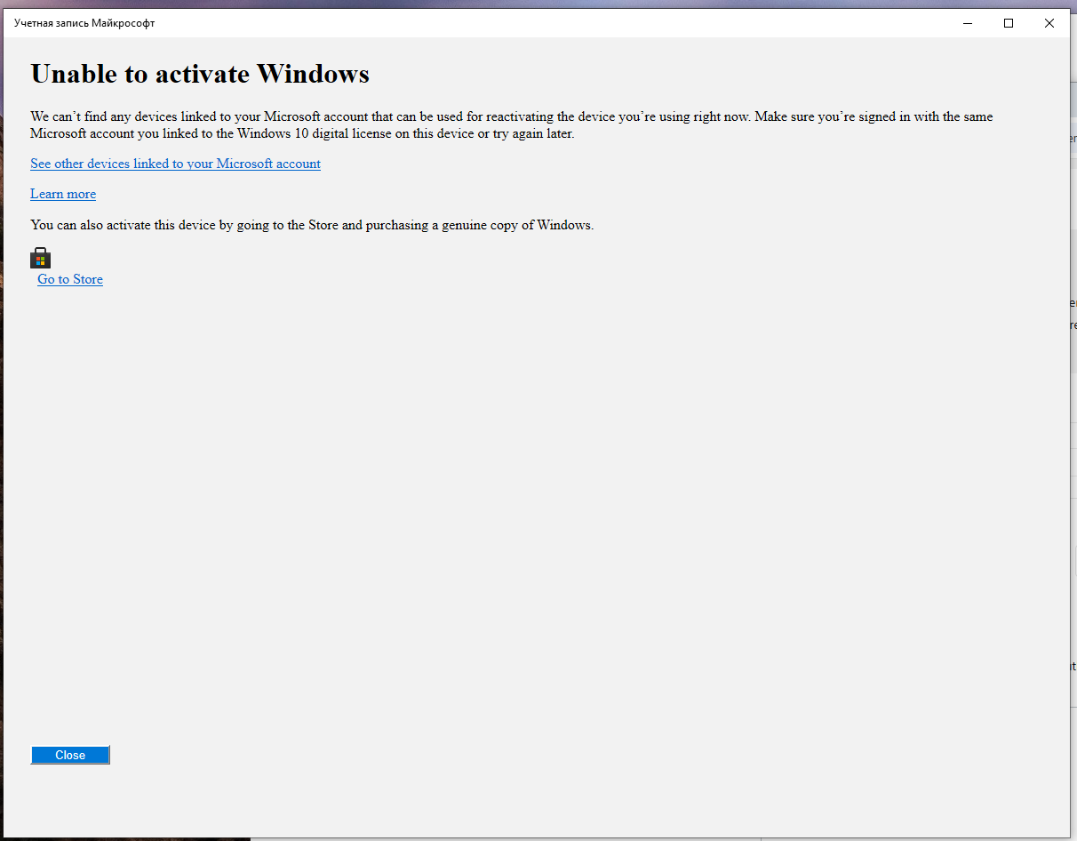Image resolution: width=1077 pixels, height=841 pixels.
Task: Select the Unable to activate Windows heading
Action: click(x=199, y=74)
